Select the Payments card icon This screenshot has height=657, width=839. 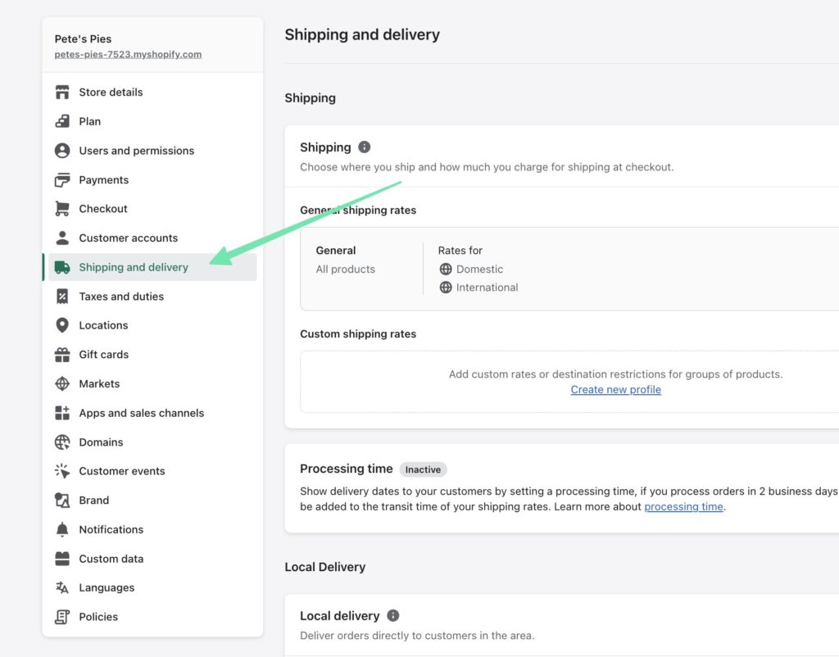tap(62, 179)
